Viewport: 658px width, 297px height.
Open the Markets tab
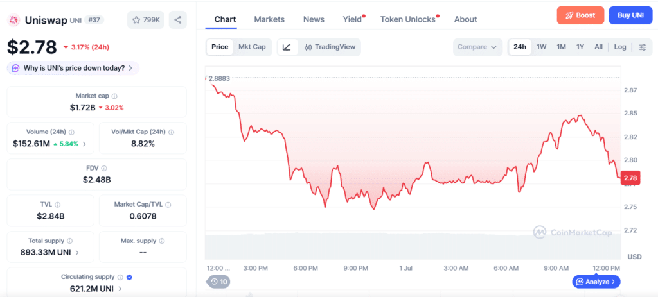[x=269, y=19]
